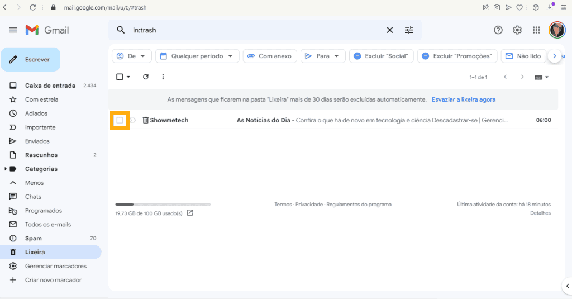Viewport: 572px width, 299px height.
Task: Toggle the Excluir "Social" filter chip
Action: tap(381, 56)
